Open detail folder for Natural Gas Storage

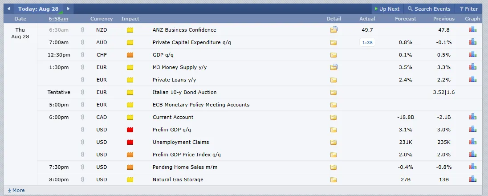333,180
